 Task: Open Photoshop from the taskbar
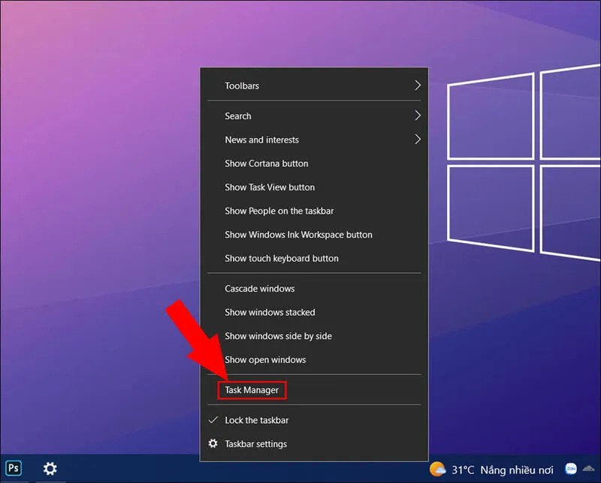[x=14, y=468]
